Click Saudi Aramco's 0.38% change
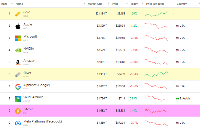200x129 pixels. (x=133, y=99)
